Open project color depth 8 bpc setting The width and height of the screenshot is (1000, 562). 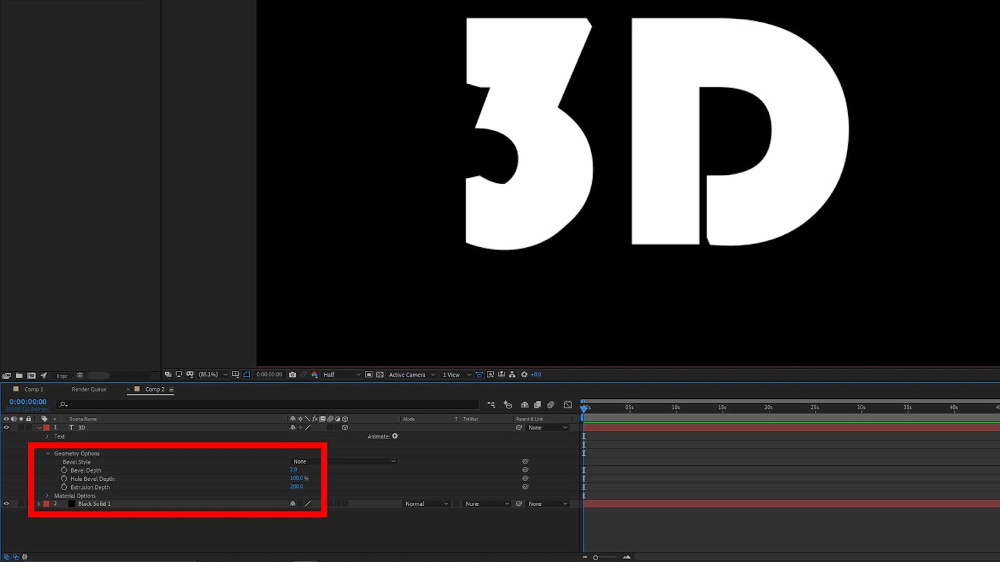click(x=62, y=376)
